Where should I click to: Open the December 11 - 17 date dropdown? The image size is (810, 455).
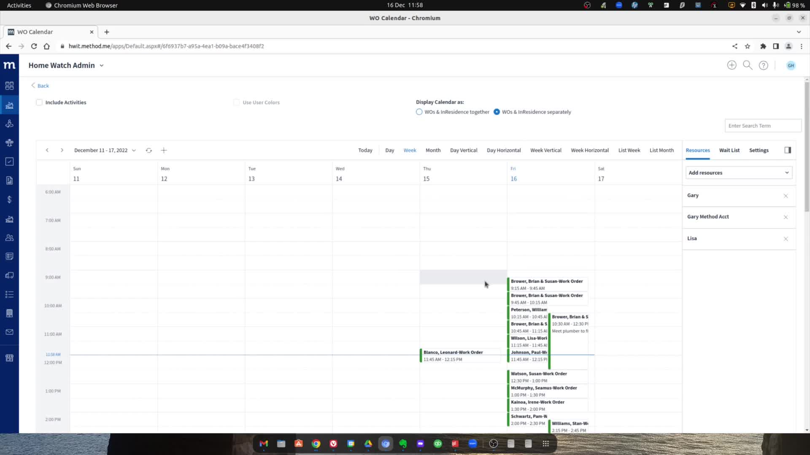(134, 150)
